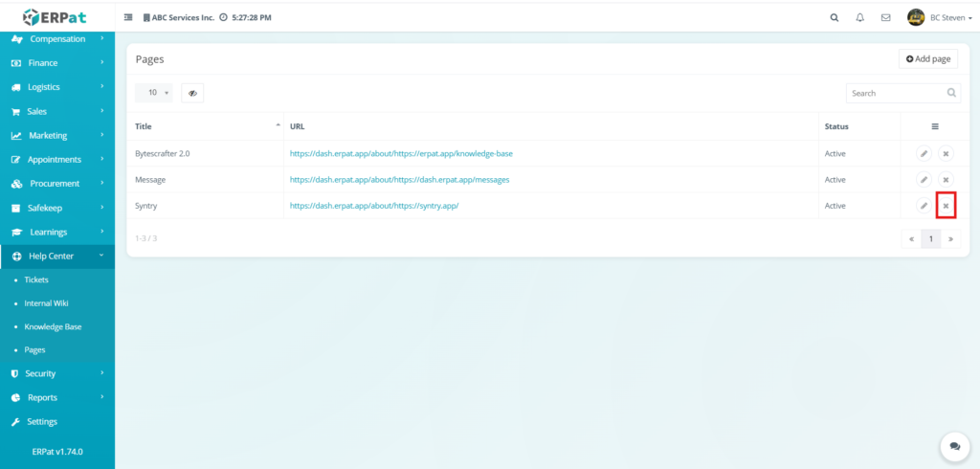Viewport: 980px width, 469px height.
Task: Click the edit pencil for Message page
Action: point(924,179)
